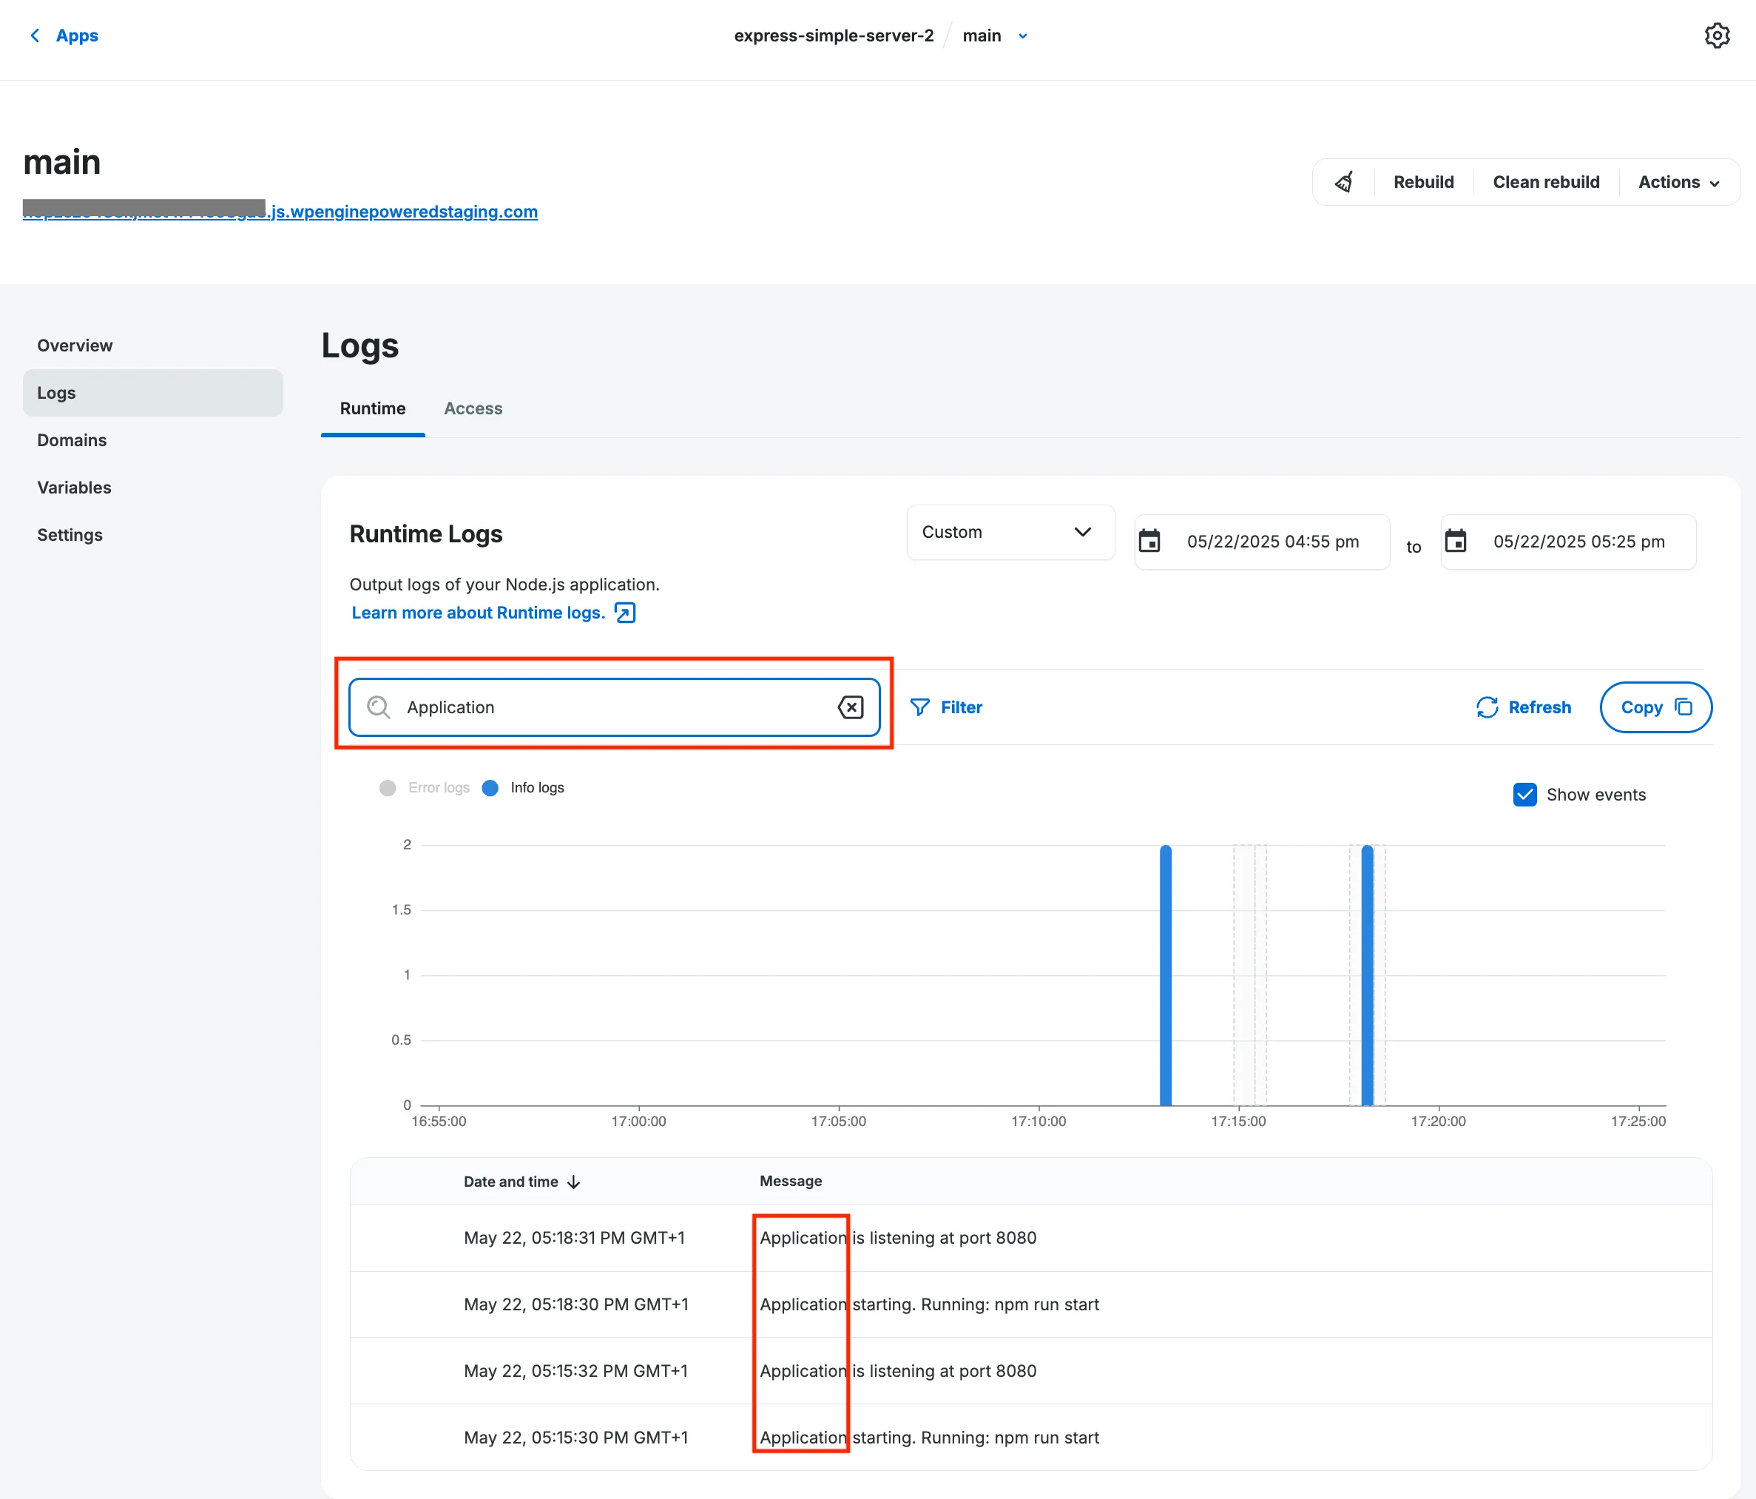This screenshot has width=1756, height=1499.
Task: Enable the Error logs toggle
Action: (x=388, y=788)
